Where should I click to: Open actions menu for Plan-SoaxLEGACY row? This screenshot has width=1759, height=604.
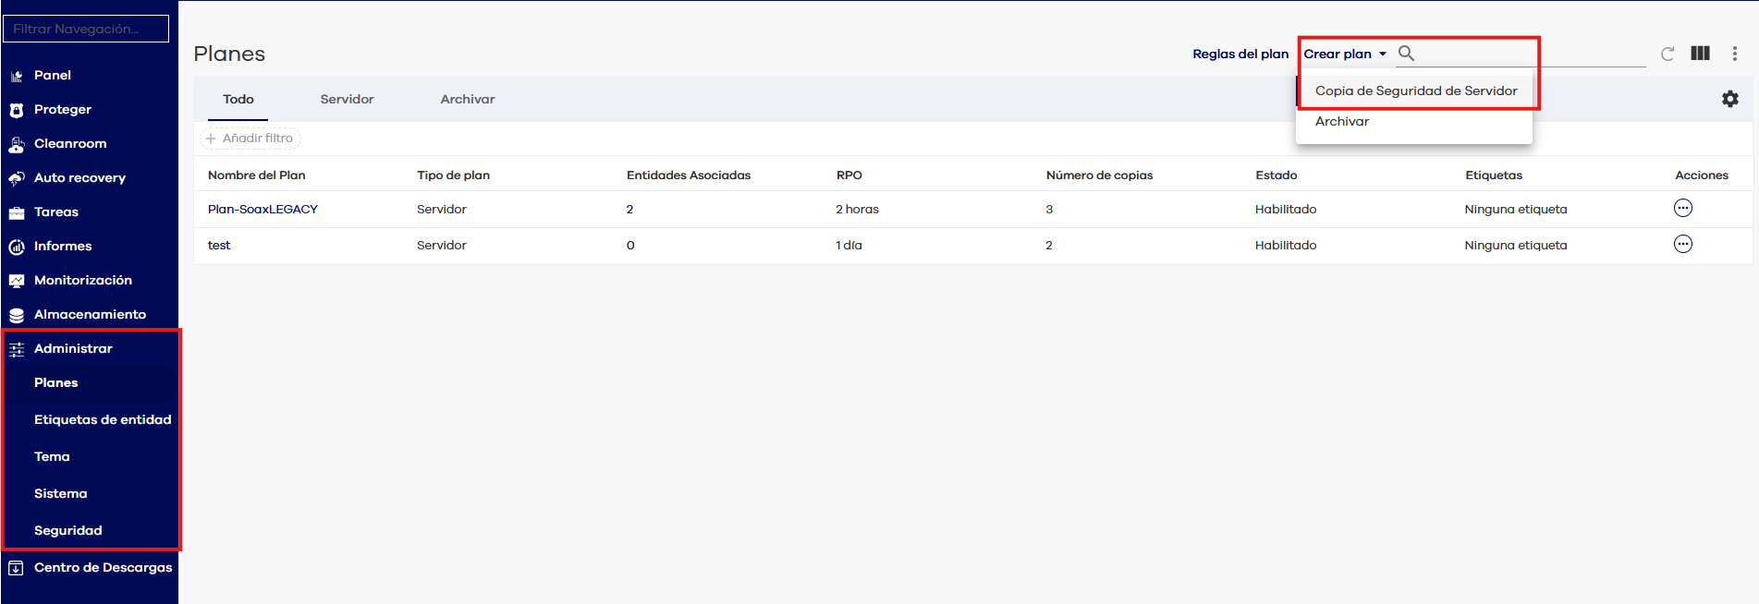(1682, 209)
